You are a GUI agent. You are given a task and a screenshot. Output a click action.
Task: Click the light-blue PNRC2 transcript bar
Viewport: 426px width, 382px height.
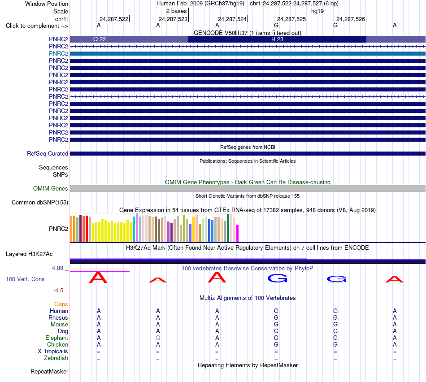[248, 53]
